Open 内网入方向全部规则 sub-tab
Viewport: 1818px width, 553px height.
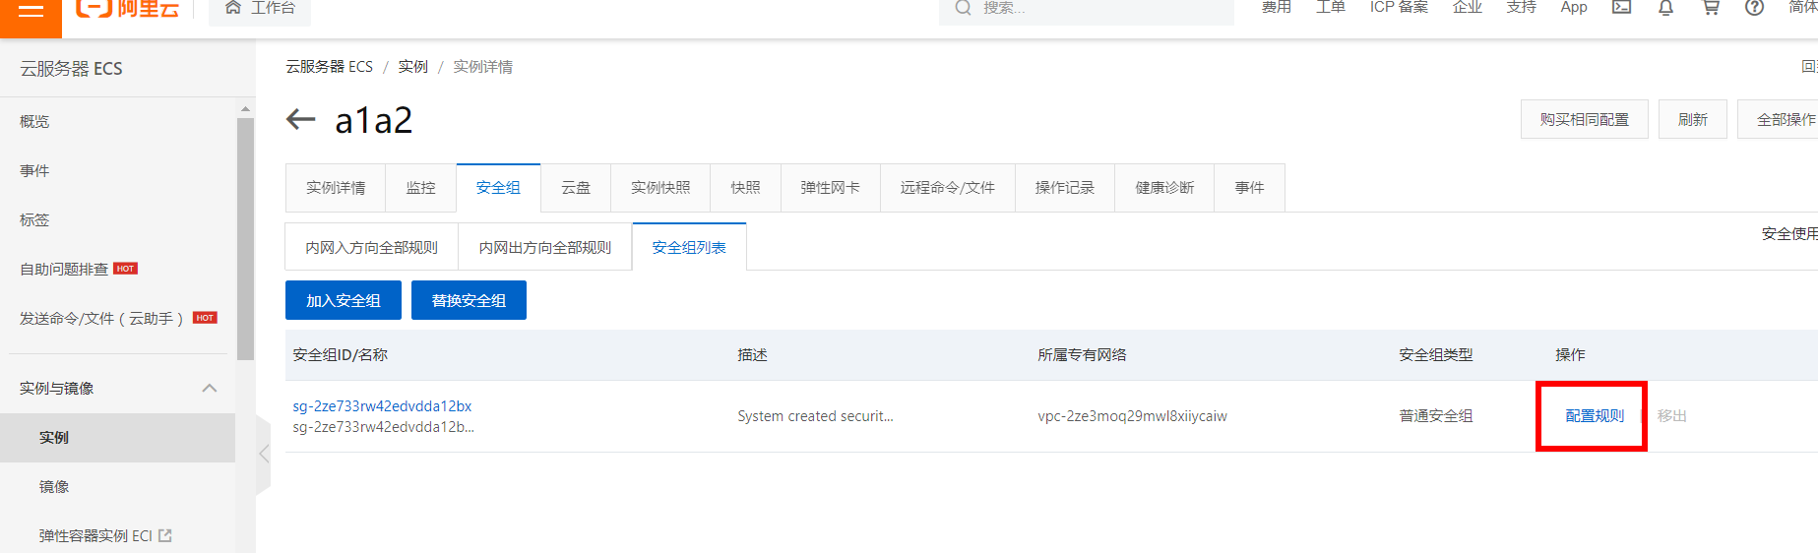[371, 247]
